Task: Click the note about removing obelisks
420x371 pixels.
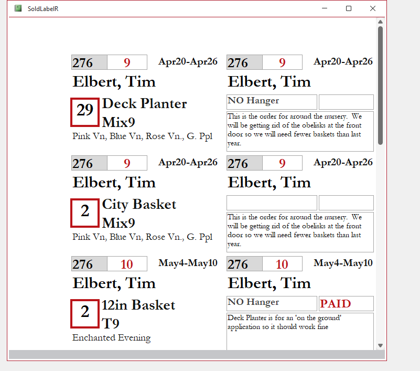Action: click(299, 131)
